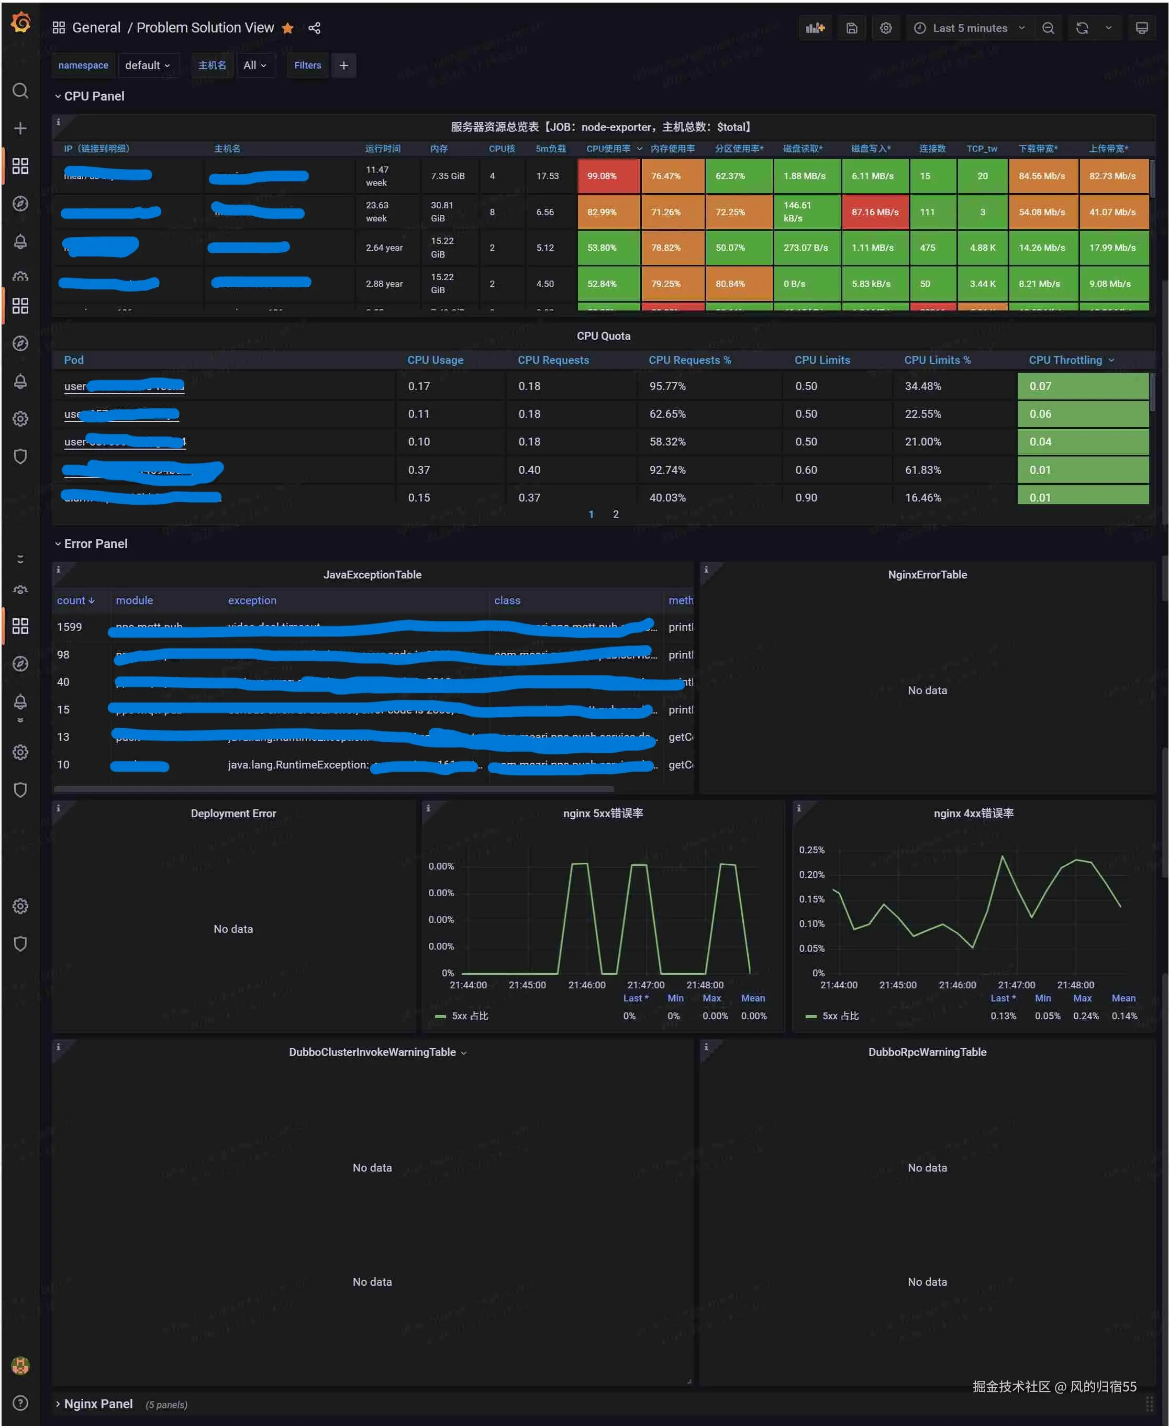Click the share dashboard icon
1169x1426 pixels.
314,28
